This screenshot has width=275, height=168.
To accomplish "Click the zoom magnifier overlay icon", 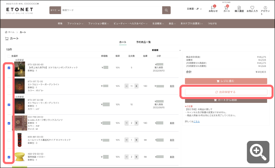I will coord(258,152).
